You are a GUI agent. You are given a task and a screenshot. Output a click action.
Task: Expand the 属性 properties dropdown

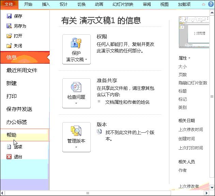[x=184, y=58]
